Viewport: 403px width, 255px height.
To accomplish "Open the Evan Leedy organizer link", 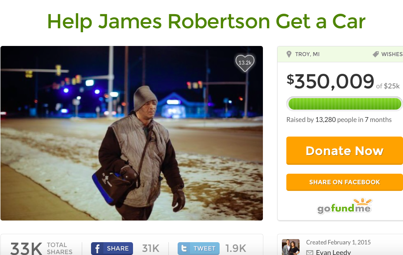I will tap(333, 252).
